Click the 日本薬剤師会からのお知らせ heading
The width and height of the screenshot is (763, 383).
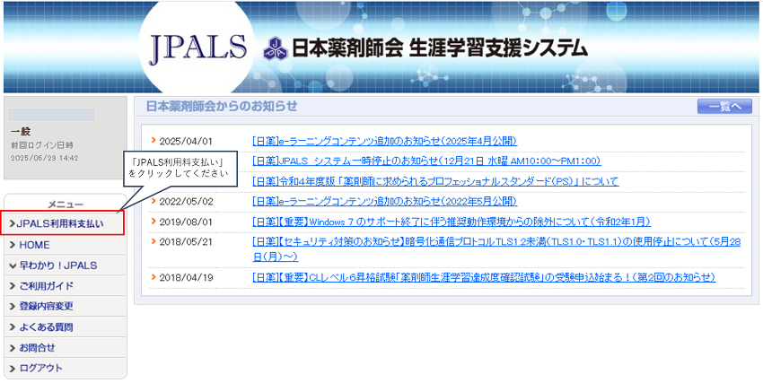221,107
